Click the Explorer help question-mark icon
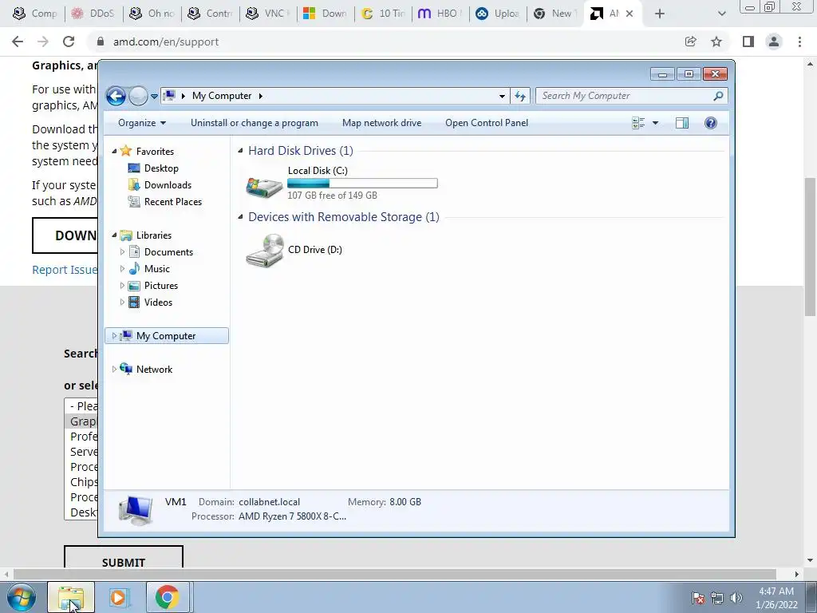Viewport: 817px width, 613px height. click(x=711, y=123)
